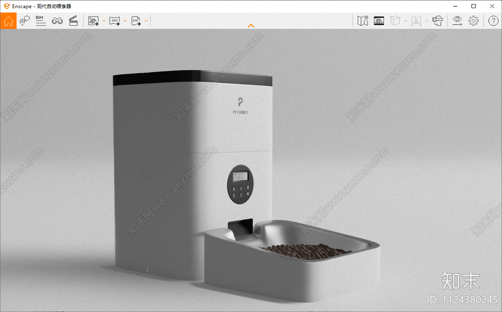Open Visual Settings eye icon
This screenshot has height=312, width=502.
click(457, 21)
